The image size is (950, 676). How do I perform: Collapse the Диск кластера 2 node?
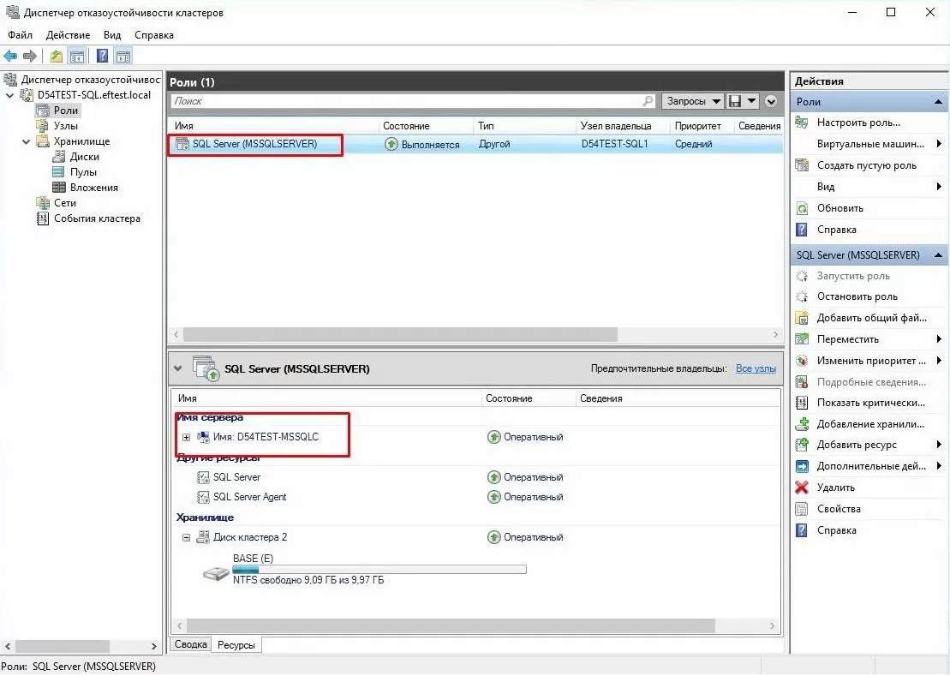(x=187, y=537)
